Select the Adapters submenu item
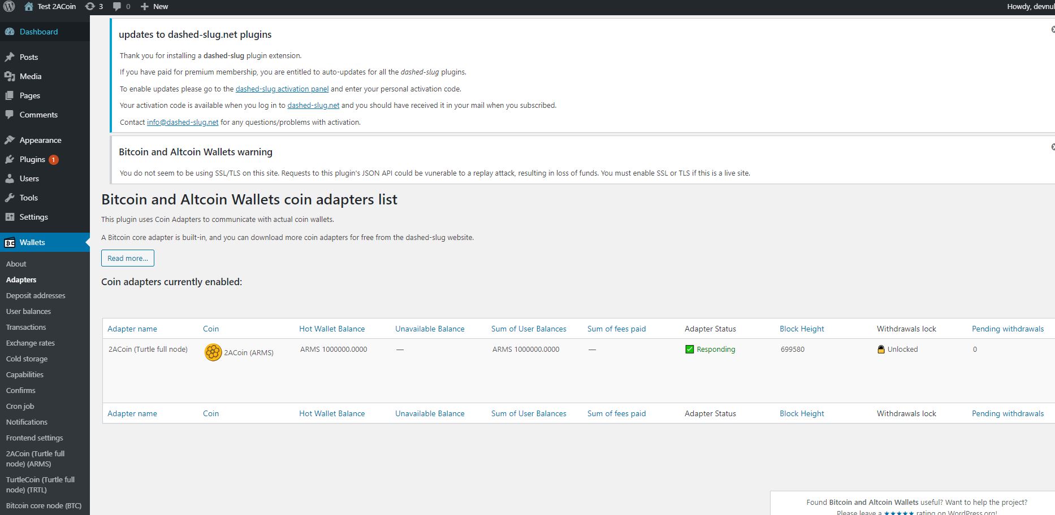Screen dimensions: 1055x515 tap(21, 280)
